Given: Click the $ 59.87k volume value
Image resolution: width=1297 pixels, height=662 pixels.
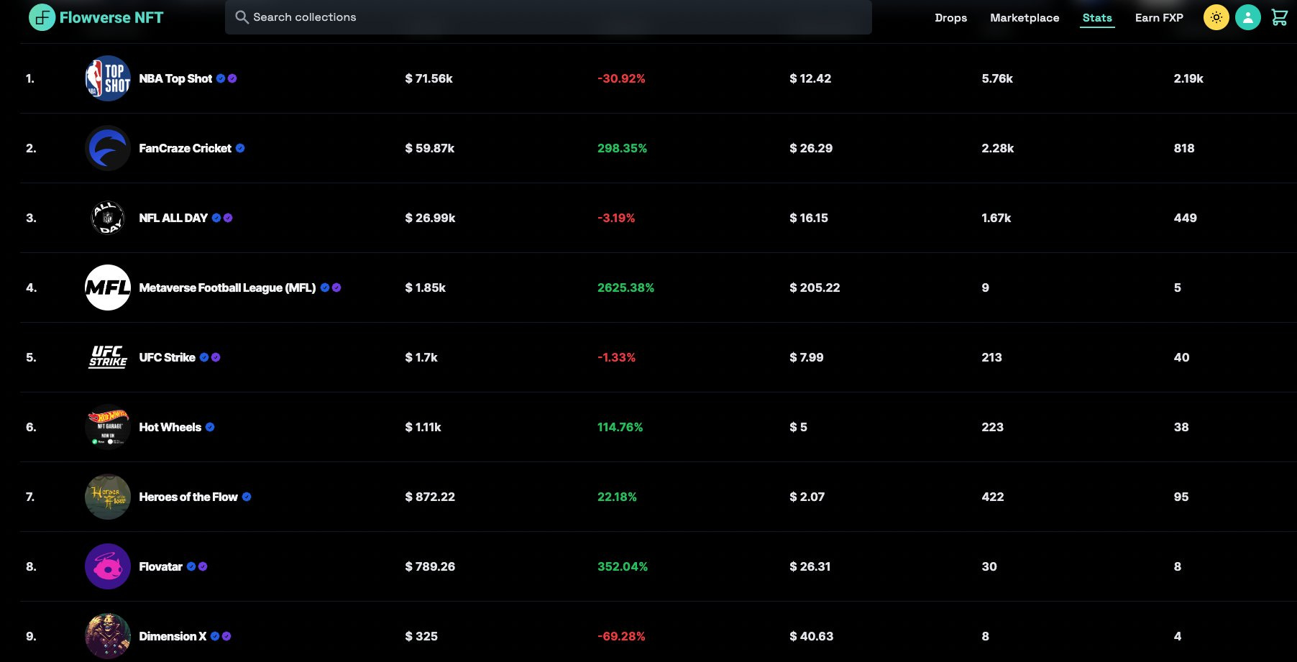Looking at the screenshot, I should tap(429, 148).
